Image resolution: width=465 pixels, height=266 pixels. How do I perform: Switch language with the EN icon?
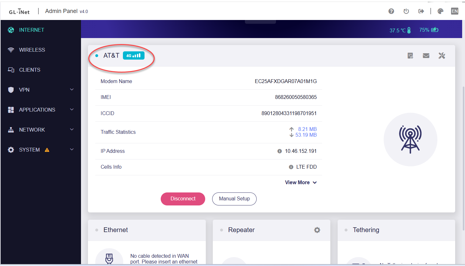coord(455,11)
